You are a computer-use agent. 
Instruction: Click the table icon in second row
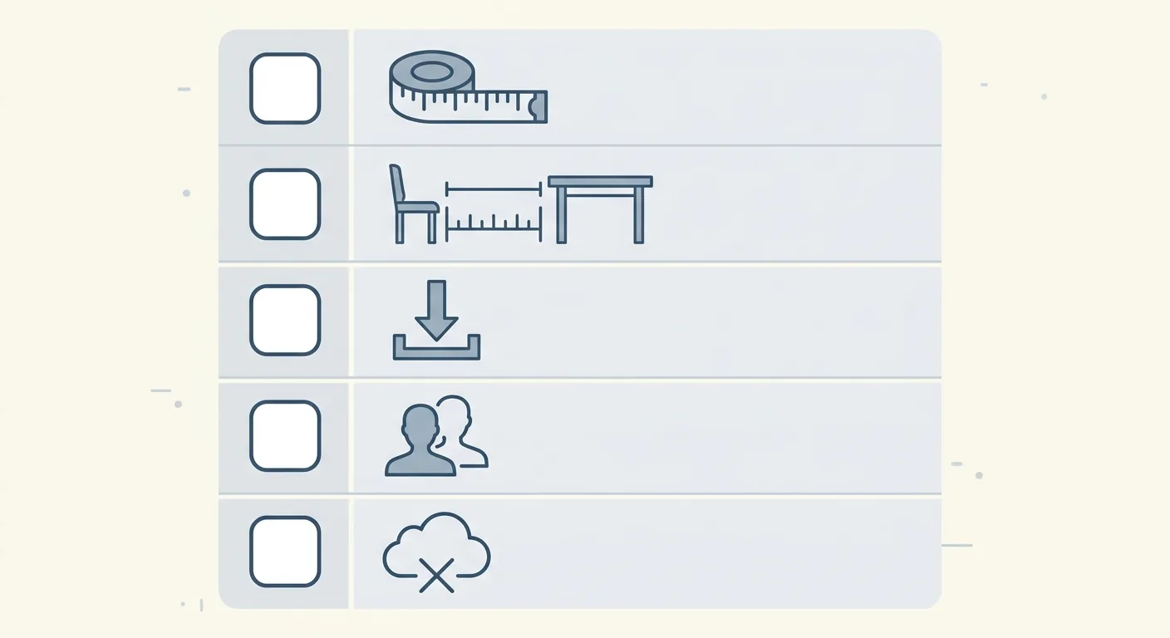click(600, 209)
